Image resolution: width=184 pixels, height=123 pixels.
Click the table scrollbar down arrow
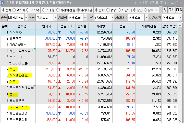pyautogui.click(x=180, y=121)
